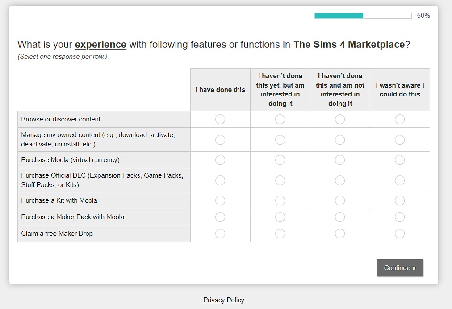Mark 'I have done this' for Claim a free Maker Drop
The height and width of the screenshot is (309, 452).
coord(220,234)
